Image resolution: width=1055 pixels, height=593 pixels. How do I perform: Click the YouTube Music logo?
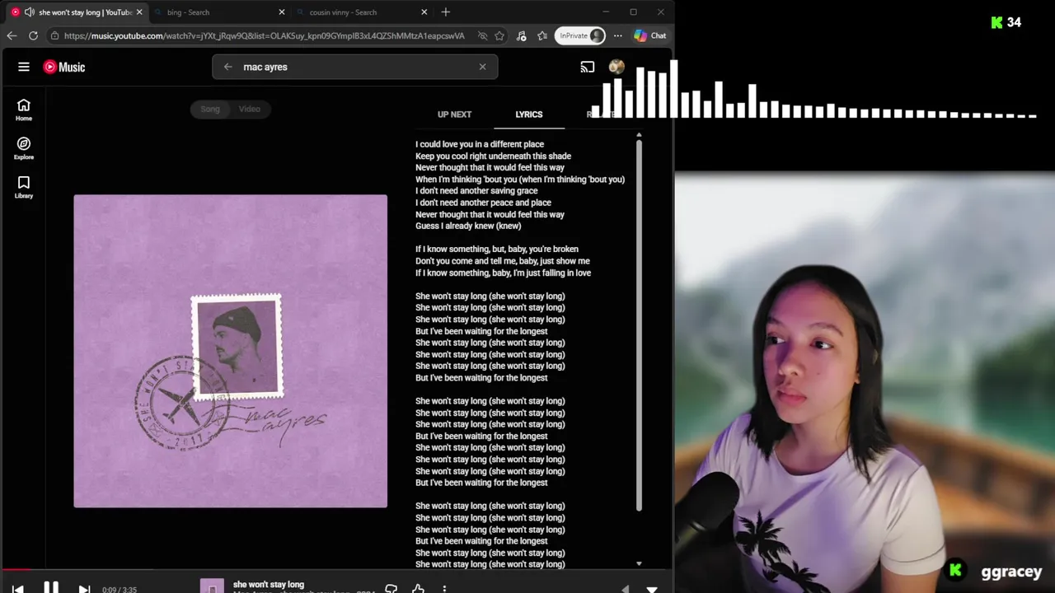[64, 67]
